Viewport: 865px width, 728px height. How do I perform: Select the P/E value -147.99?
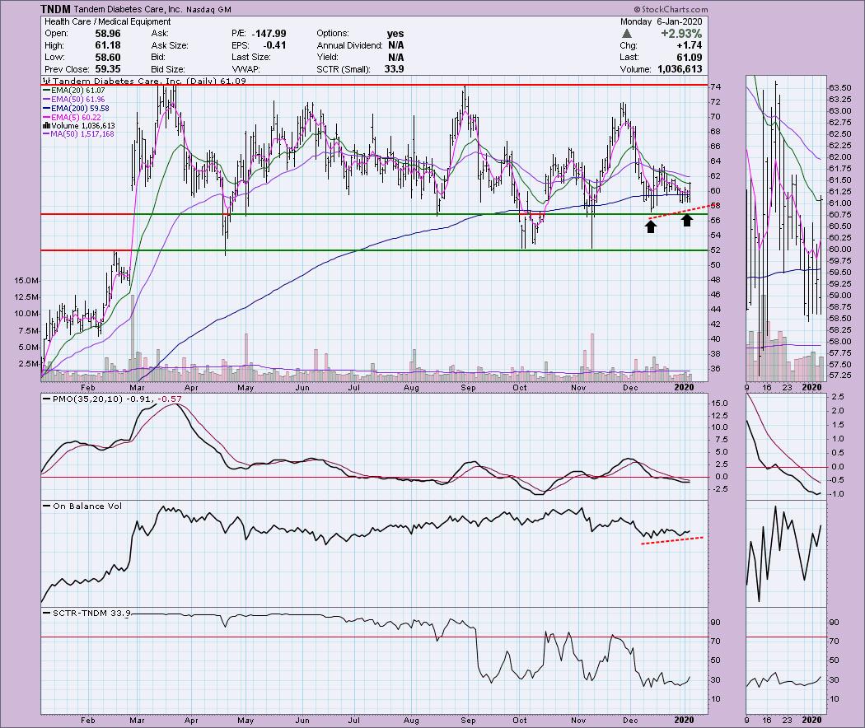[x=269, y=34]
